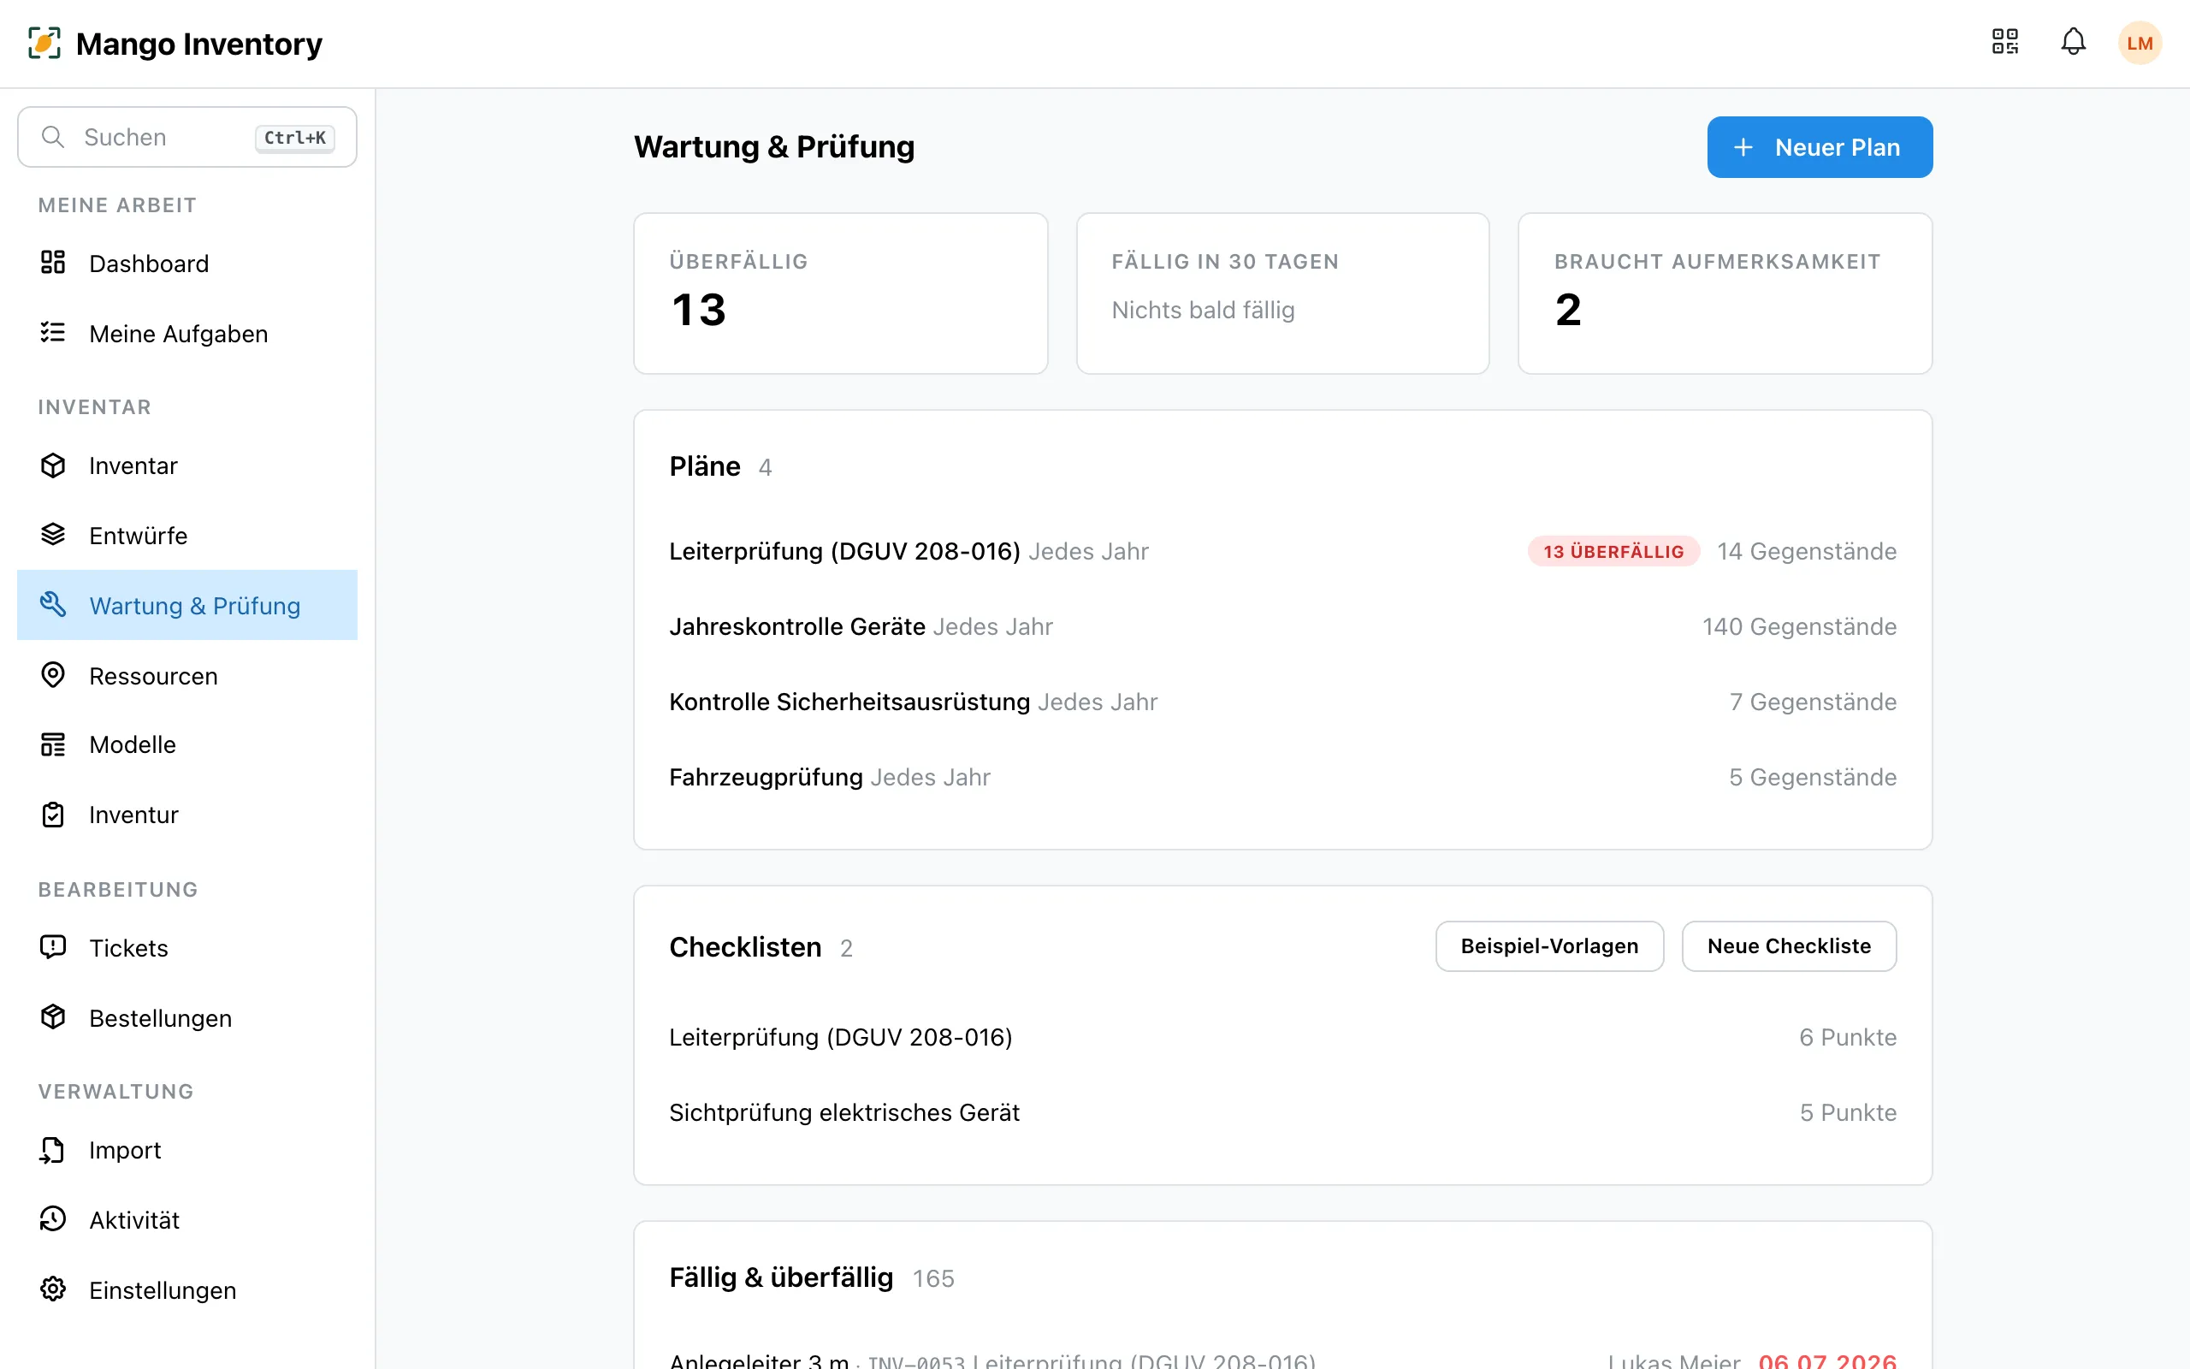Viewport: 2190px width, 1369px height.
Task: Click the 6 Punkte label
Action: click(1847, 1038)
